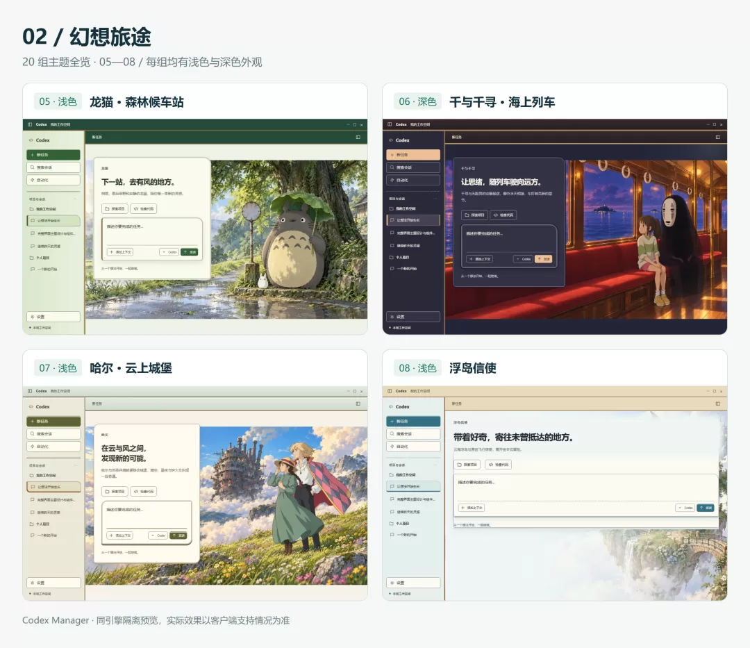
Task: Open Codex model dropdown in preview 08
Action: (x=685, y=508)
